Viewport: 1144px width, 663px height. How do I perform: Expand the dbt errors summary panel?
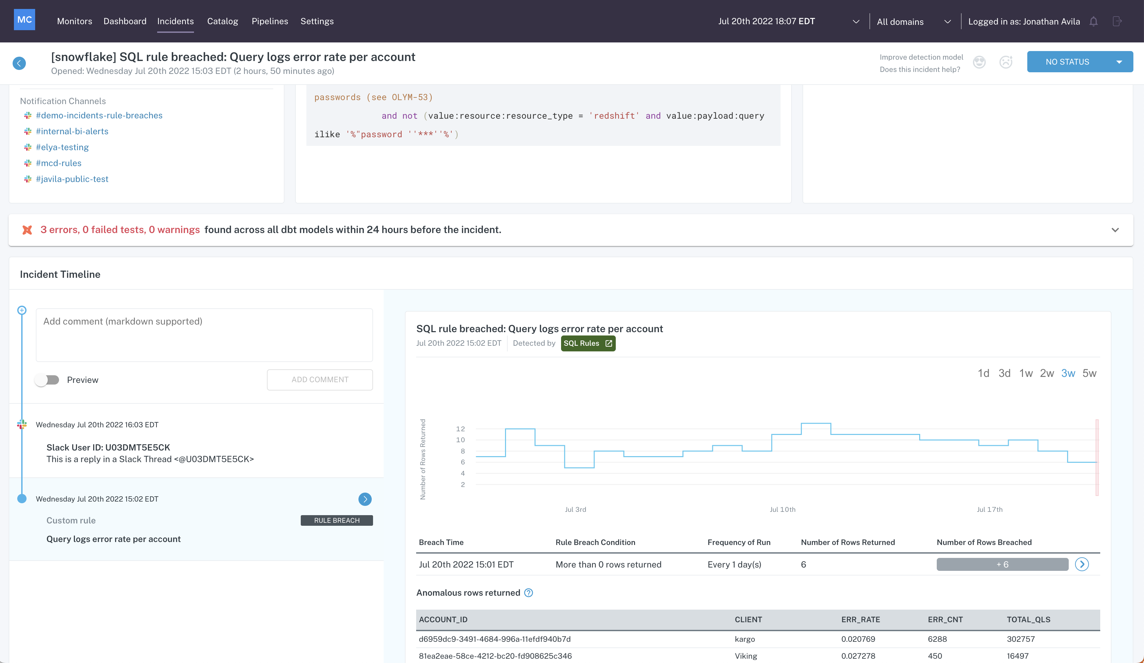[x=1115, y=230]
